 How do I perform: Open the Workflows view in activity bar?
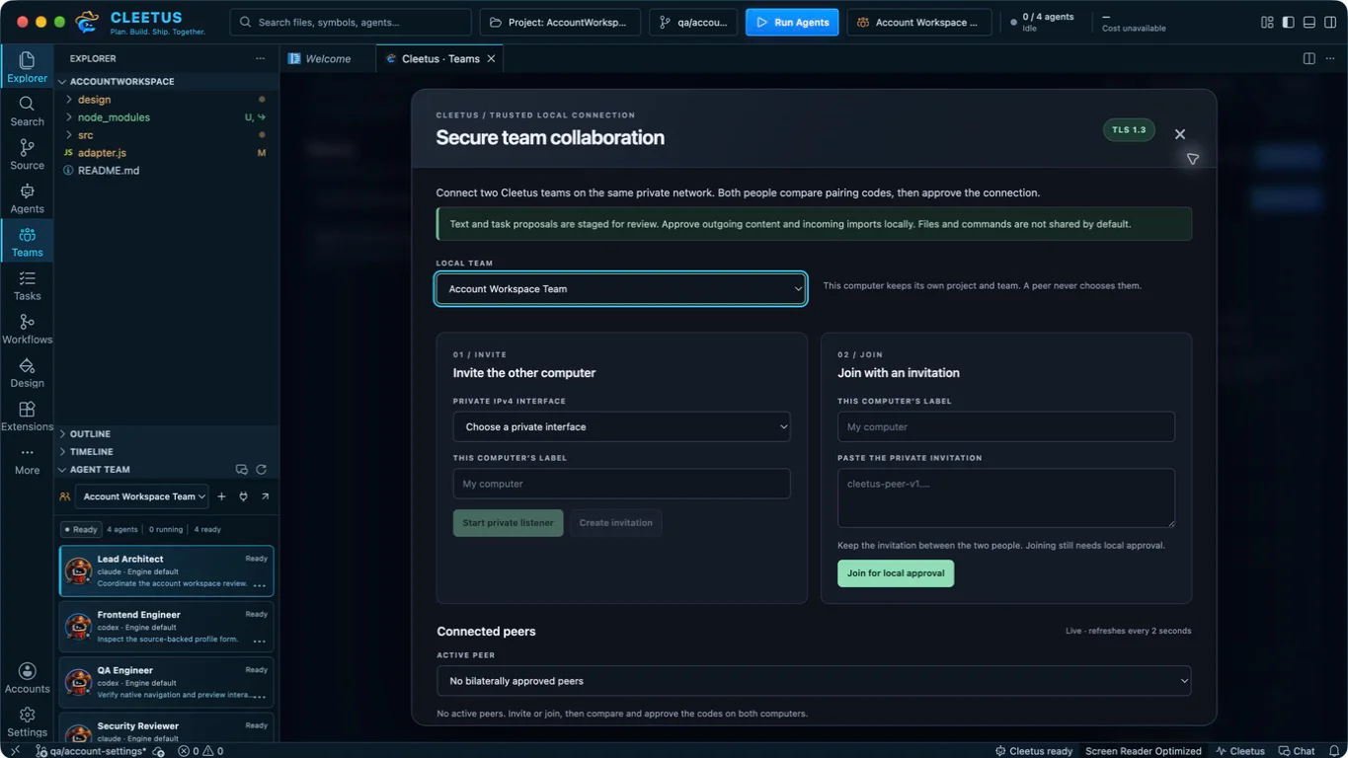pos(27,328)
